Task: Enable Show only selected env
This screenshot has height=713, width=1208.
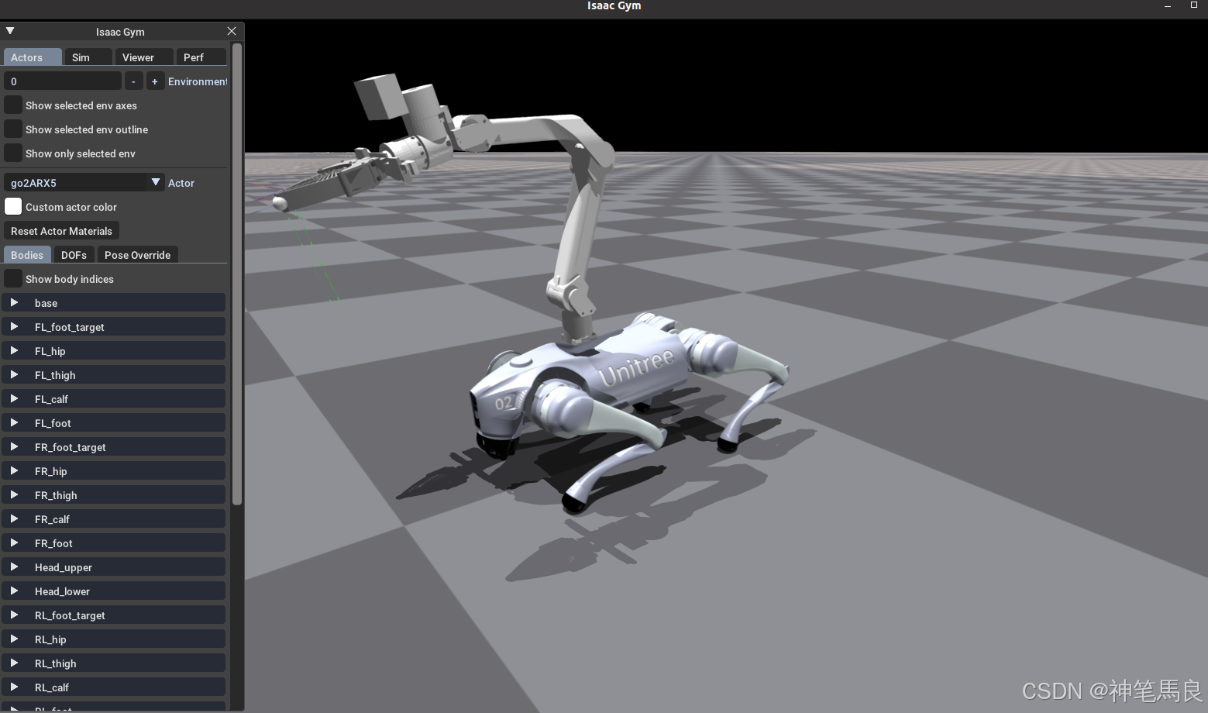Action: (13, 153)
